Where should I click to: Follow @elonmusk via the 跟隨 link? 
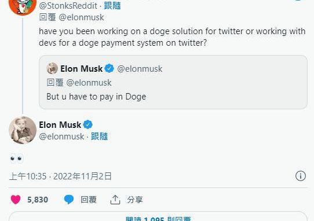99,137
